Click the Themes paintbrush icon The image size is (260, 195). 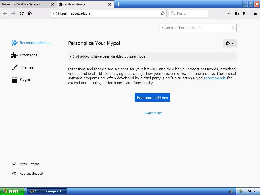14,67
